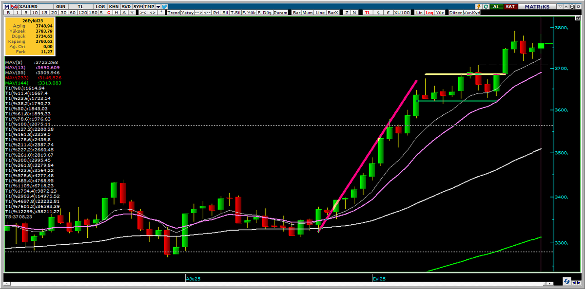Open the SVD menu
585x289 pixels.
126,7
